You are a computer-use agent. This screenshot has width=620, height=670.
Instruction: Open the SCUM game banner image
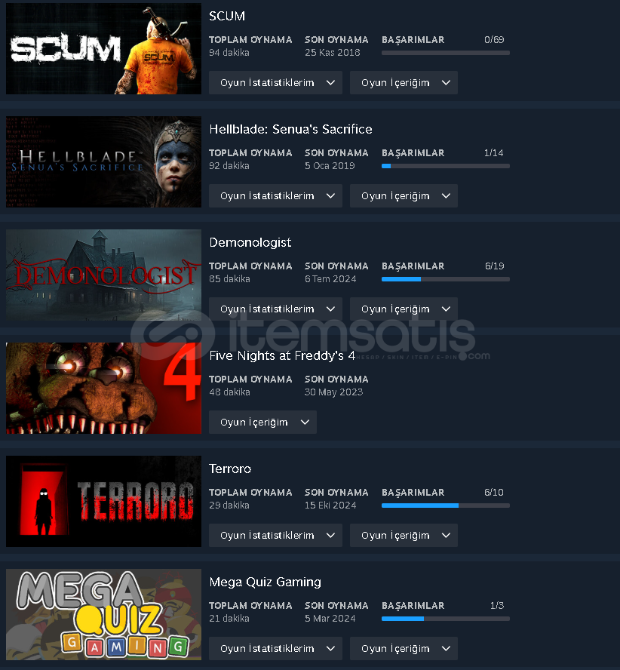coord(103,49)
